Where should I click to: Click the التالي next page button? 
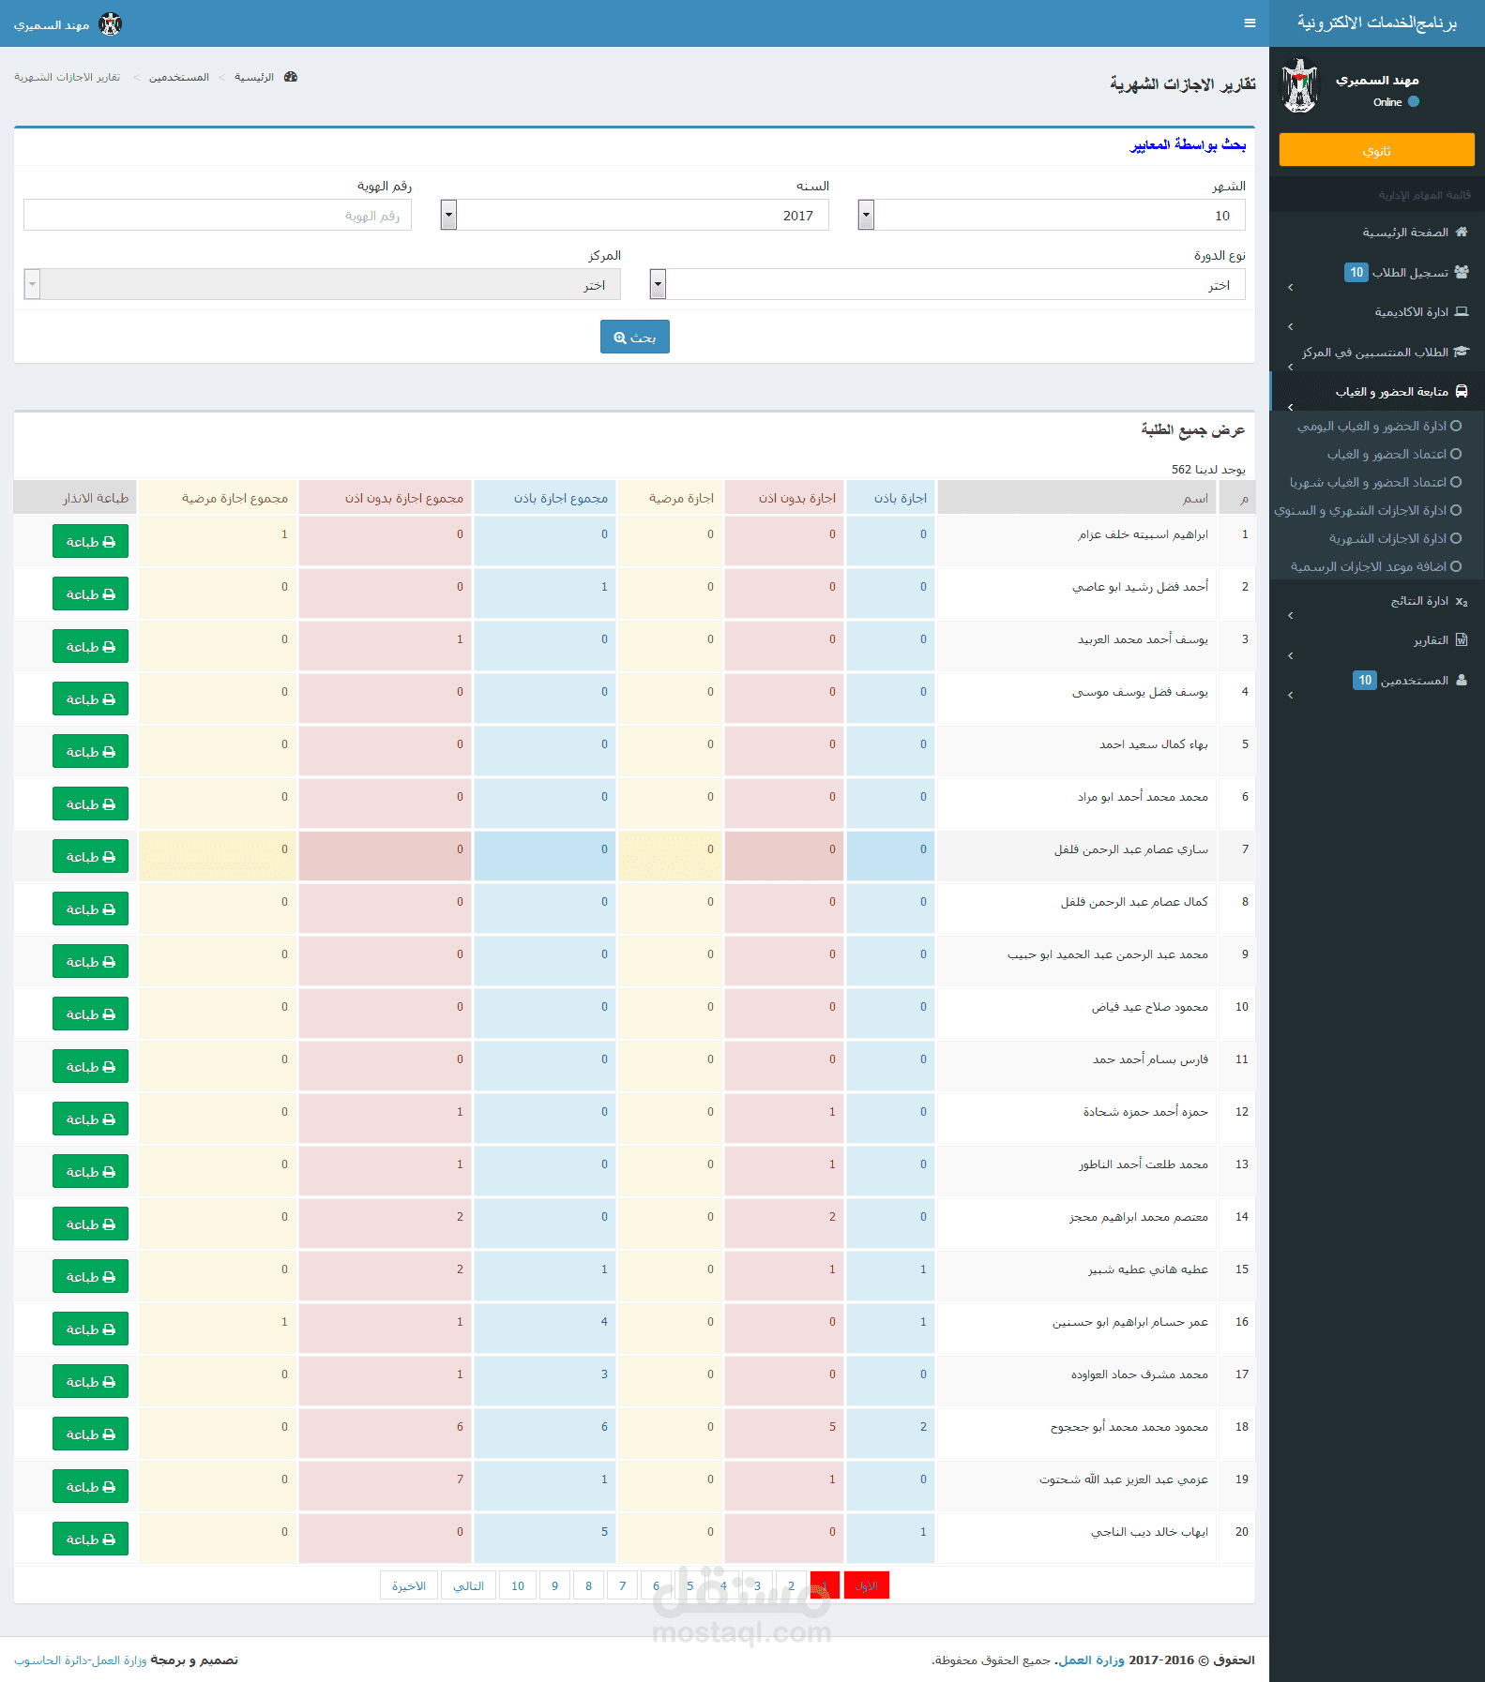point(468,1585)
